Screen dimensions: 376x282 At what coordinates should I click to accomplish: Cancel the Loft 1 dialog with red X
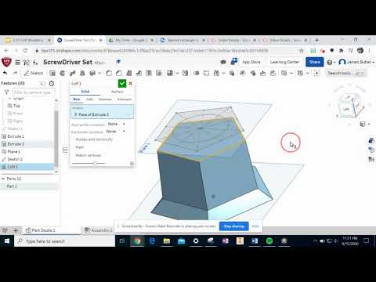[x=130, y=84]
